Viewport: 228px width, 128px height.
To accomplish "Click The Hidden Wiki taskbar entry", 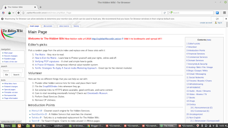I will click(x=168, y=126).
